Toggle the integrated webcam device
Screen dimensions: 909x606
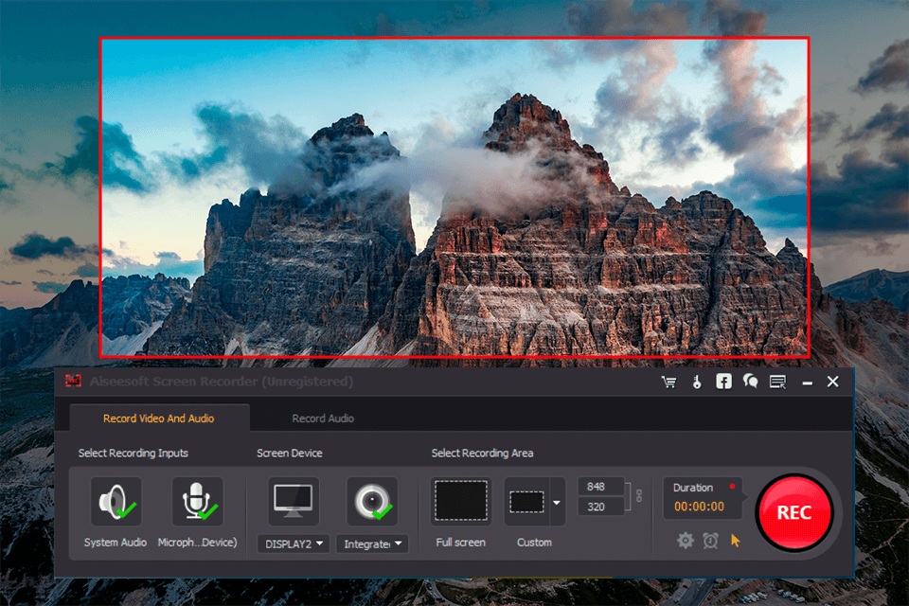click(372, 502)
